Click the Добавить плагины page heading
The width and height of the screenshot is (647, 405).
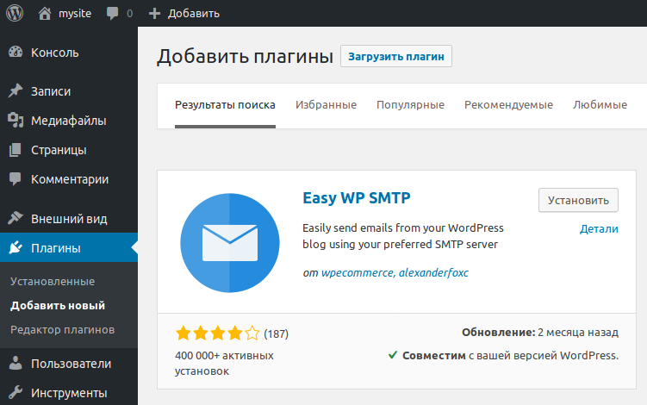(245, 56)
